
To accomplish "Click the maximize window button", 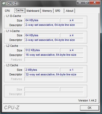I will coord(86,2).
